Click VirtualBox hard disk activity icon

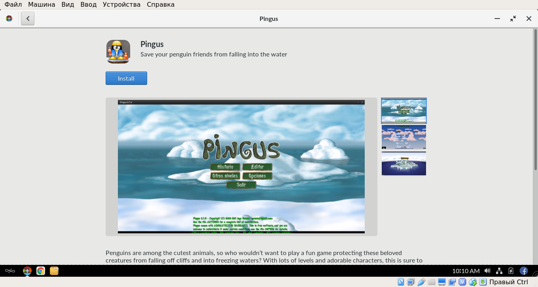tap(401, 282)
